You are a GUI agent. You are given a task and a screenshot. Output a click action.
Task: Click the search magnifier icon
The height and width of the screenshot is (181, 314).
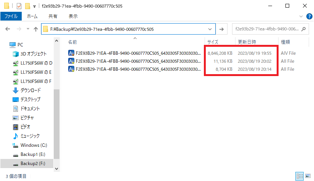[x=304, y=29]
